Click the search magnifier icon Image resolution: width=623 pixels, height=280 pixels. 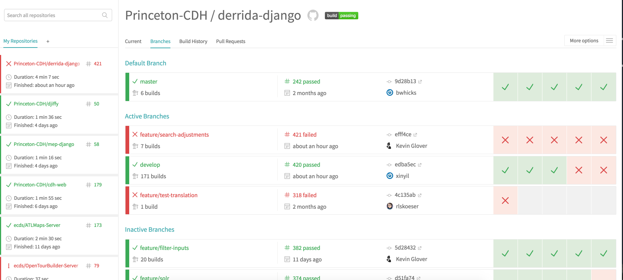(105, 15)
